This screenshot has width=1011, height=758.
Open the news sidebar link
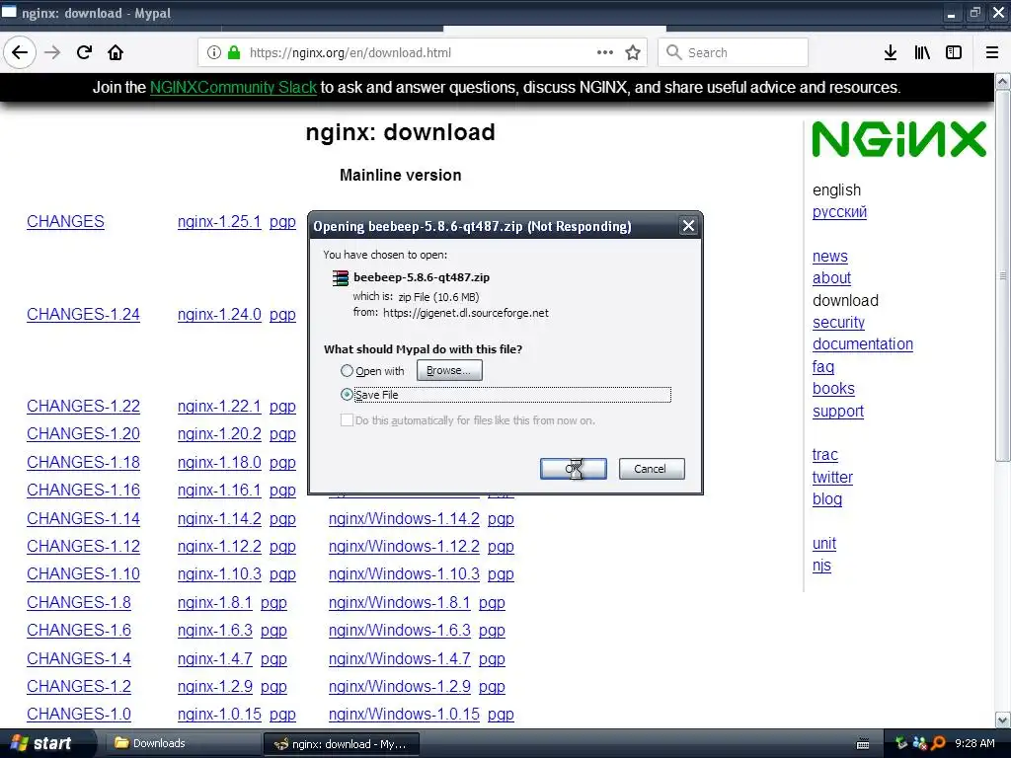pyautogui.click(x=829, y=256)
